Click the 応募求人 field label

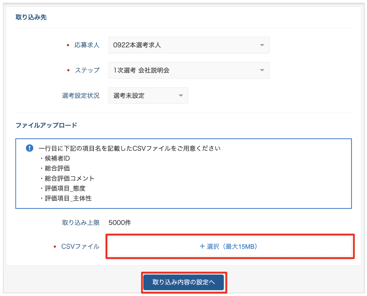[x=87, y=45]
